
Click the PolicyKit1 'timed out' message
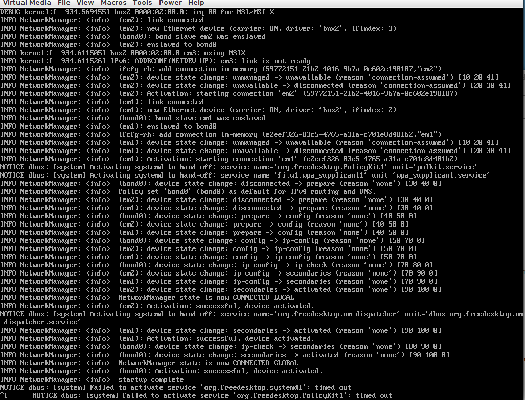[373, 395]
